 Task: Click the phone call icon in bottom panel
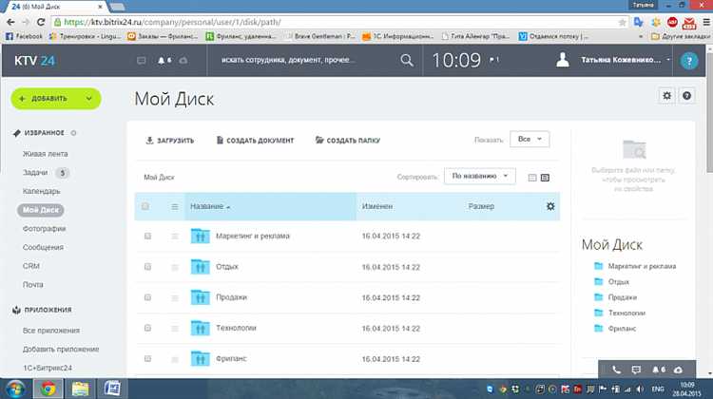coord(616,369)
